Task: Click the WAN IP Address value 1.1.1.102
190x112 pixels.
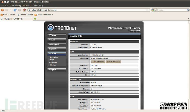Action: tap(94, 66)
